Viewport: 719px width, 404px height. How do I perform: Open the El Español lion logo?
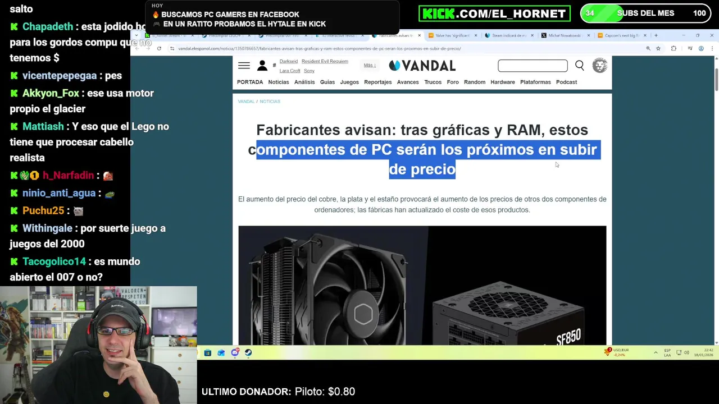[x=600, y=66]
